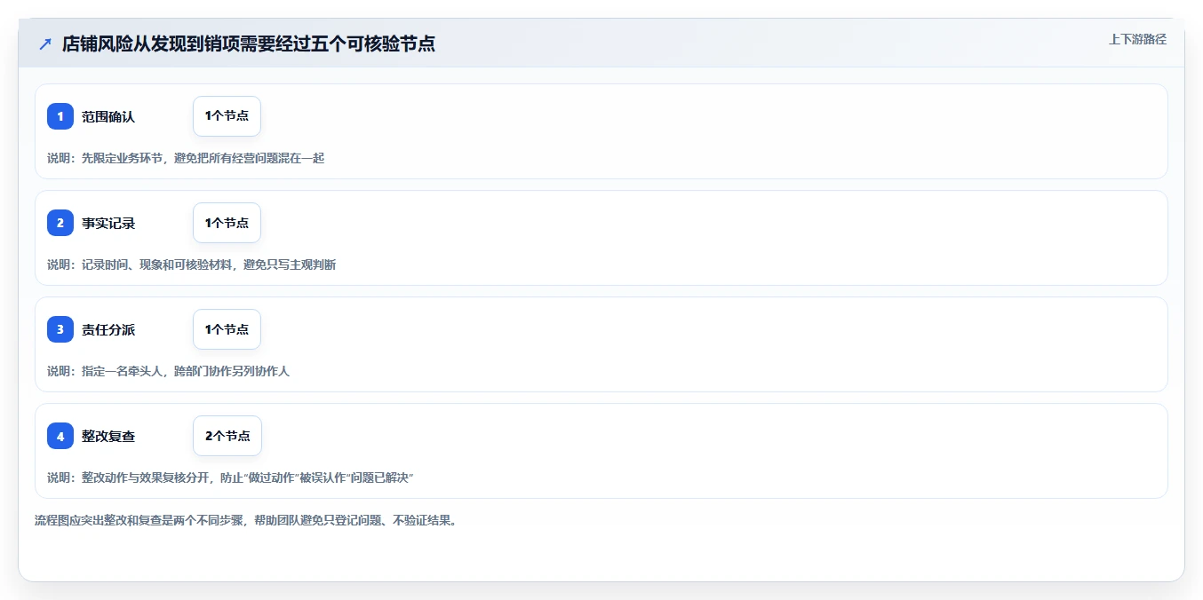Screen dimensions: 1203x600
Task: Select the 整改复查 step title
Action: point(108,436)
